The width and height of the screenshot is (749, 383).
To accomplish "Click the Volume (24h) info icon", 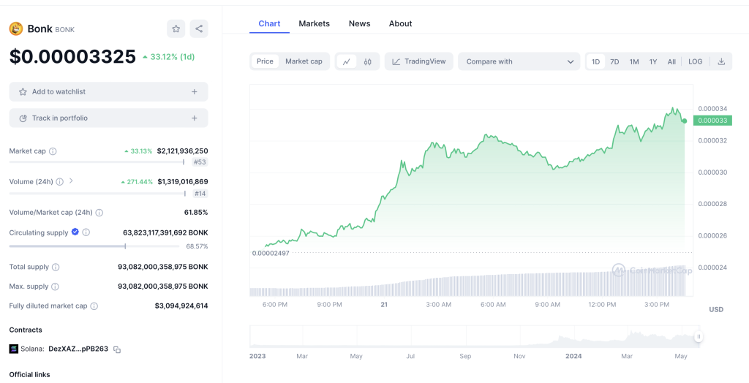I will click(x=60, y=181).
